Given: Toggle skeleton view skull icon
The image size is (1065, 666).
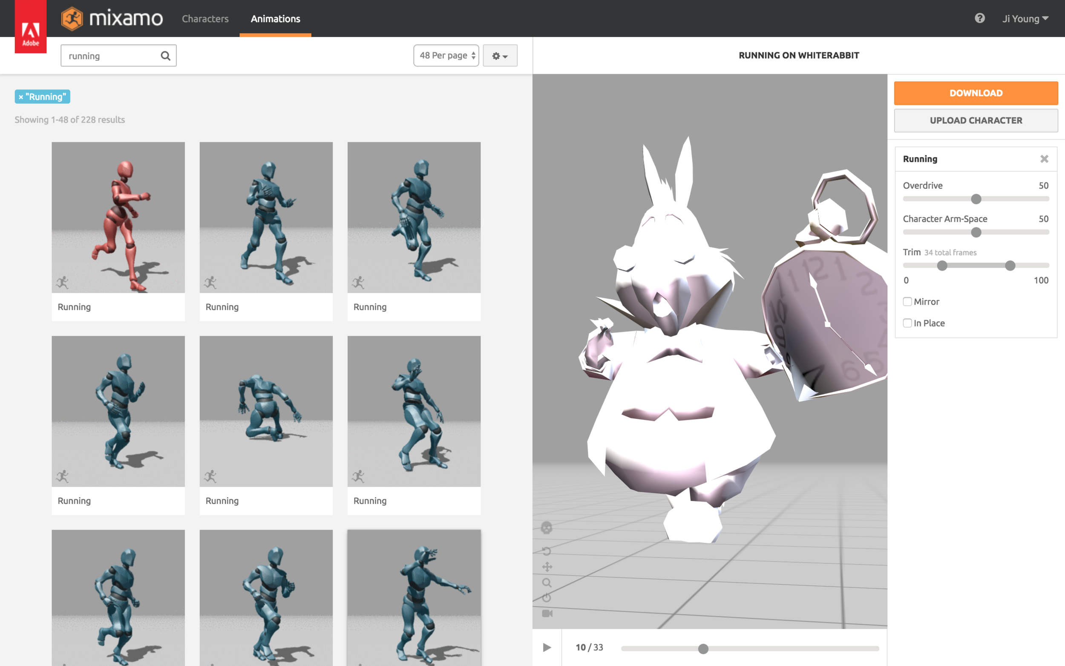Looking at the screenshot, I should pyautogui.click(x=547, y=527).
